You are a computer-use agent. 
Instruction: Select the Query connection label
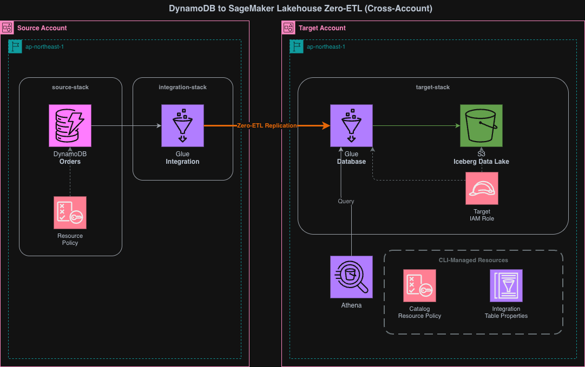pyautogui.click(x=346, y=201)
